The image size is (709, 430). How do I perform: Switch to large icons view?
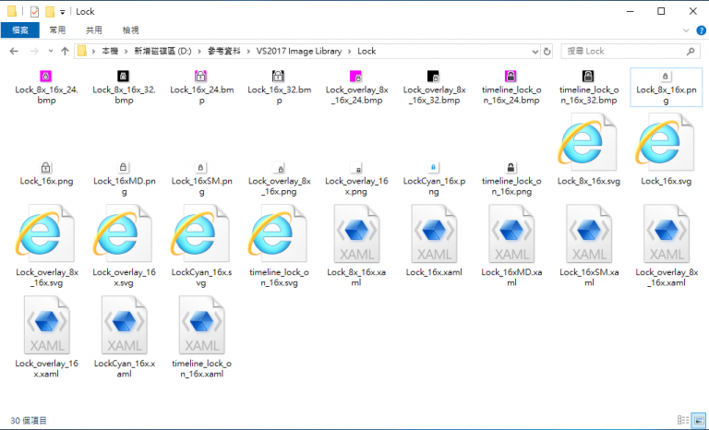pos(699,420)
